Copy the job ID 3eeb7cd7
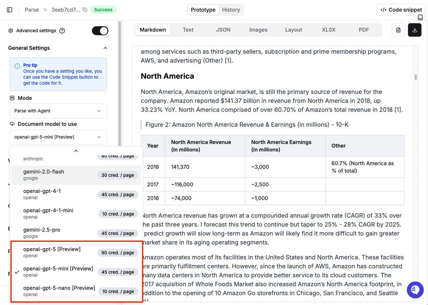 (x=85, y=10)
